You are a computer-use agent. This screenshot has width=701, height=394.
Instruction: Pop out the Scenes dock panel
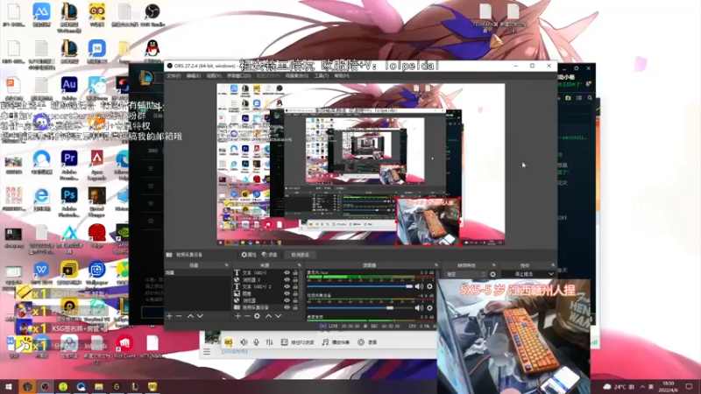(x=226, y=265)
